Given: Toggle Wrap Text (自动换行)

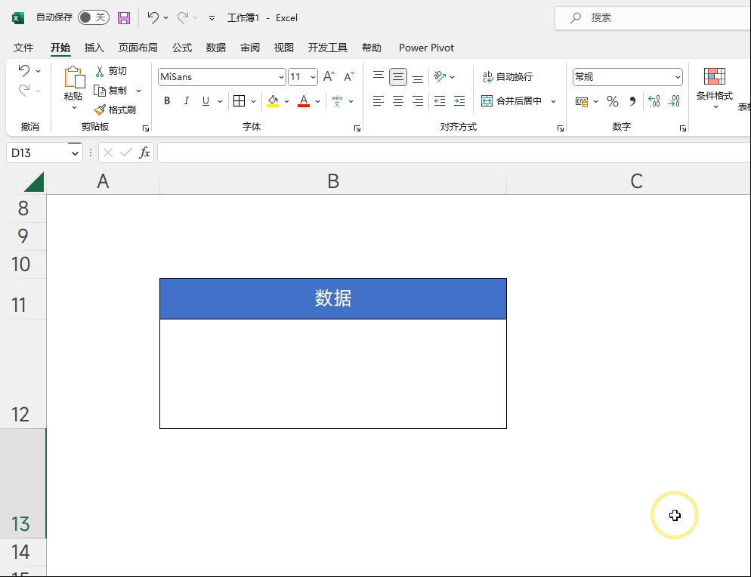Looking at the screenshot, I should 507,76.
